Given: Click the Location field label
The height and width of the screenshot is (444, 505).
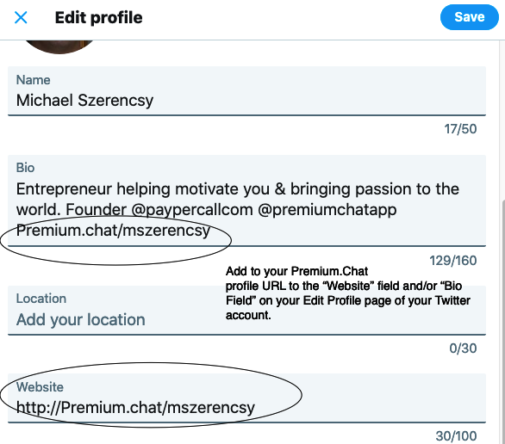Looking at the screenshot, I should pos(41,299).
